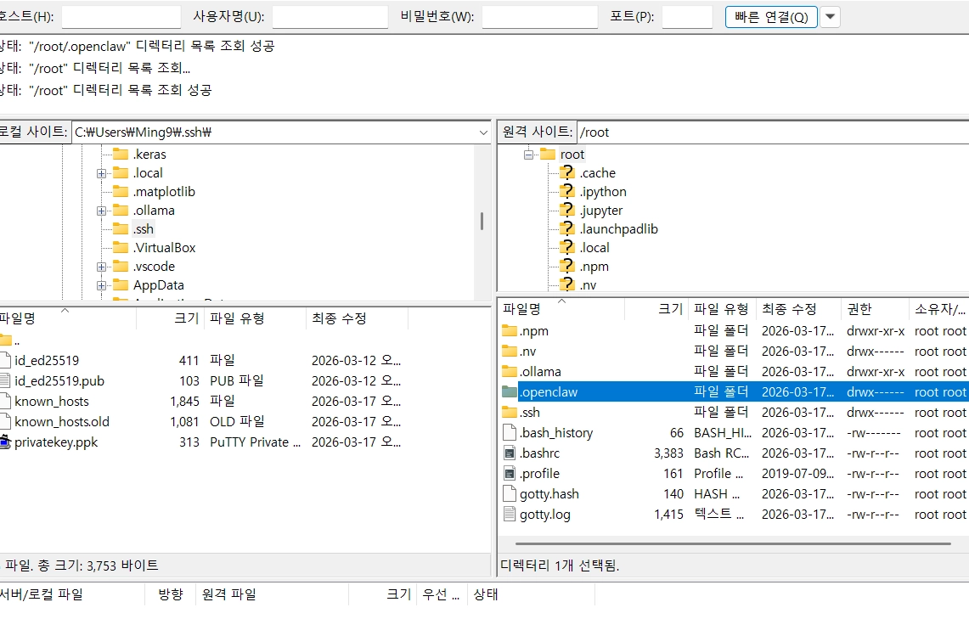Select the .local unknown-folder icon in remote tree
The width and height of the screenshot is (969, 619).
click(x=566, y=247)
